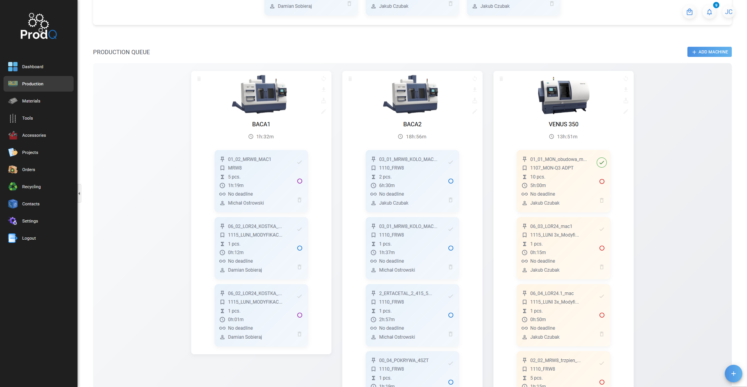Collapse the sidebar using the chevron arrow

point(79,193)
